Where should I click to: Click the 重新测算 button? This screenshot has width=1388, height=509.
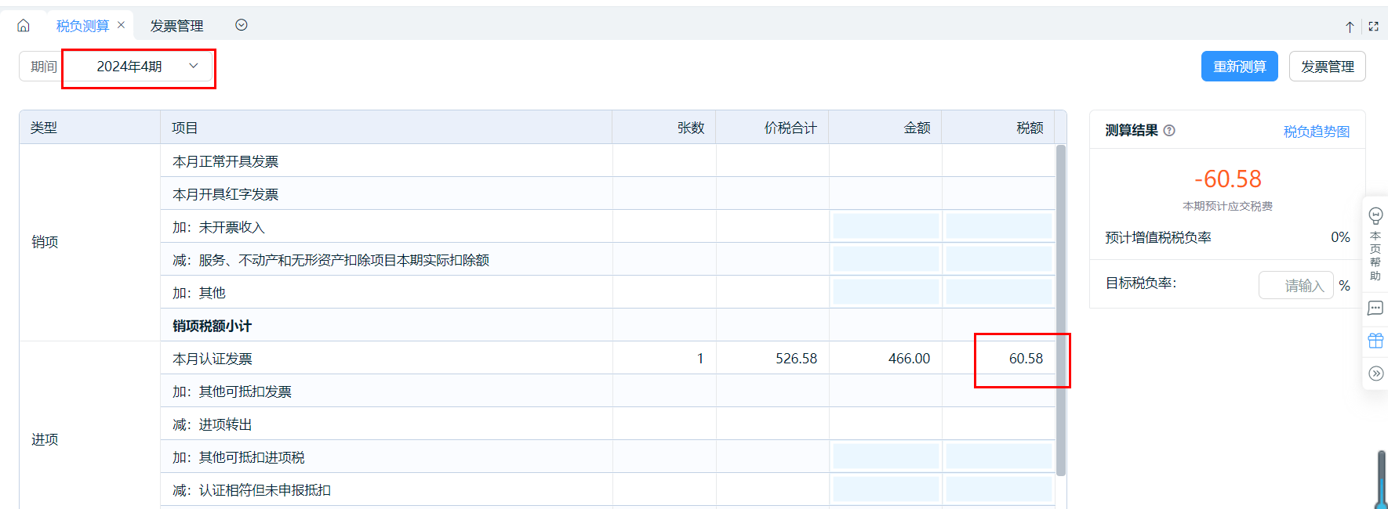tap(1239, 67)
